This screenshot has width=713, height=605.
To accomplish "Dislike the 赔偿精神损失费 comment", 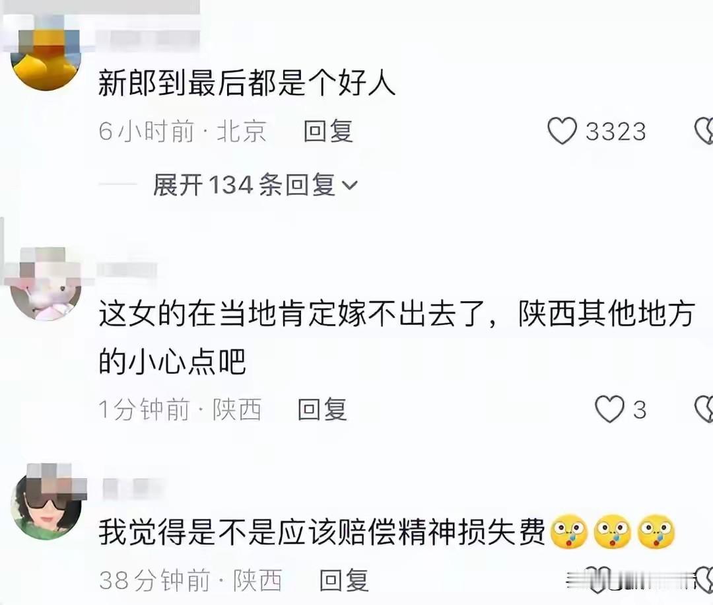I will (704, 579).
